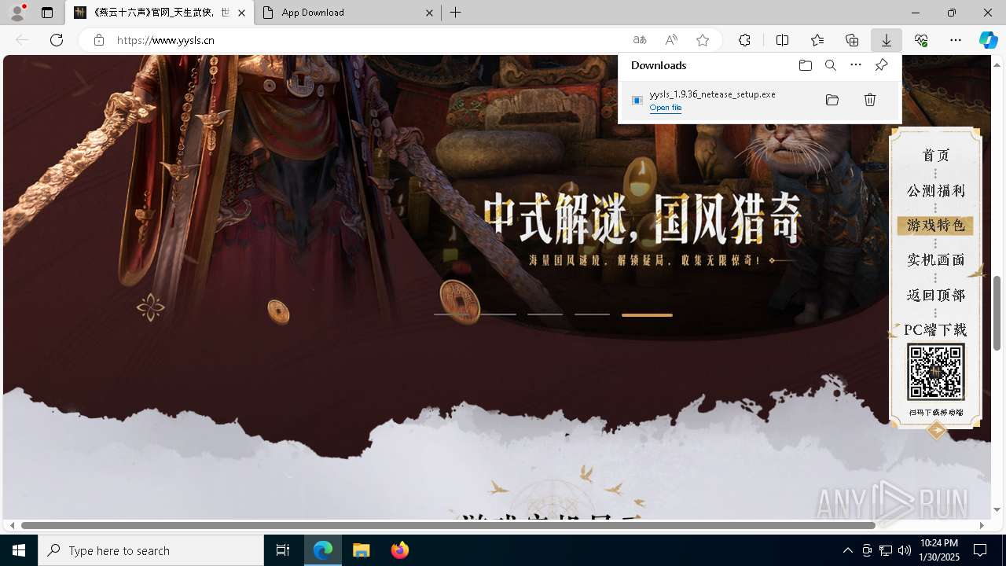This screenshot has width=1006, height=566.
Task: View site information lock icon
Action: point(98,40)
